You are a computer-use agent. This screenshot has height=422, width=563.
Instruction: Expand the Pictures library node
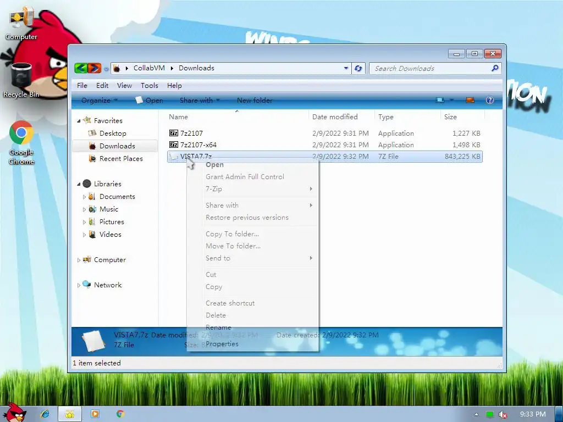(84, 222)
